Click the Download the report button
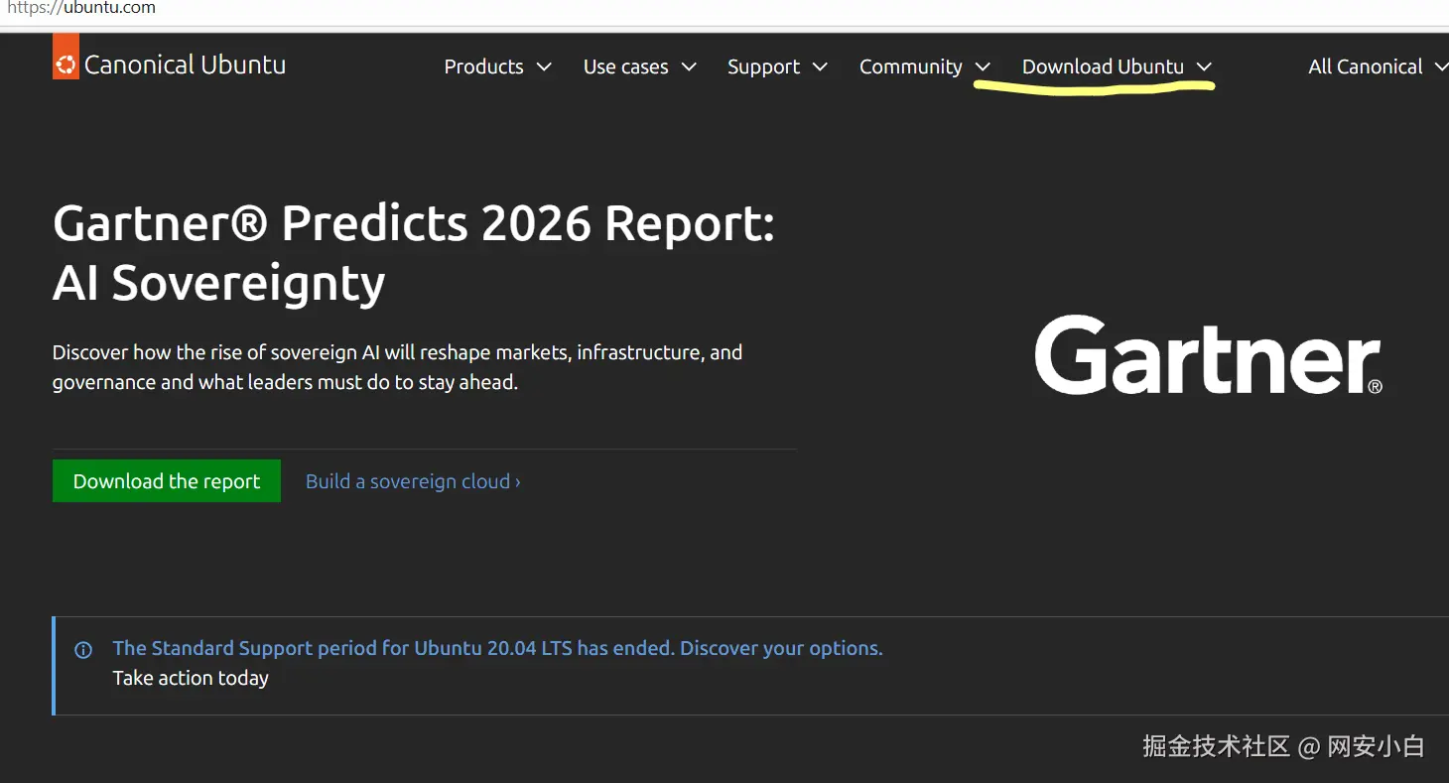 (167, 481)
